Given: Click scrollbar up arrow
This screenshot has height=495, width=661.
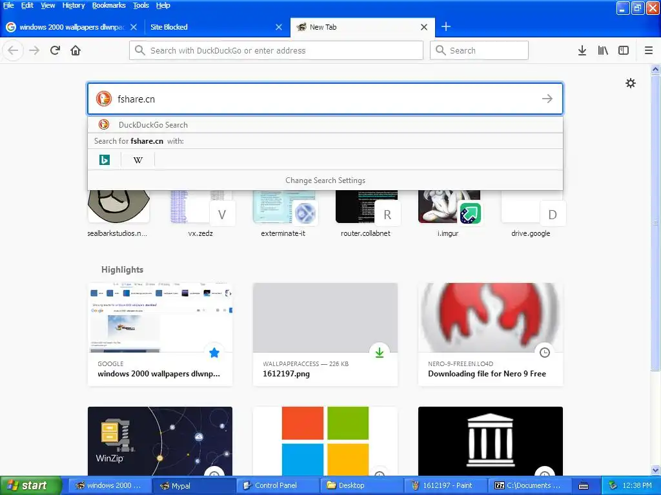Looking at the screenshot, I should pyautogui.click(x=655, y=69).
